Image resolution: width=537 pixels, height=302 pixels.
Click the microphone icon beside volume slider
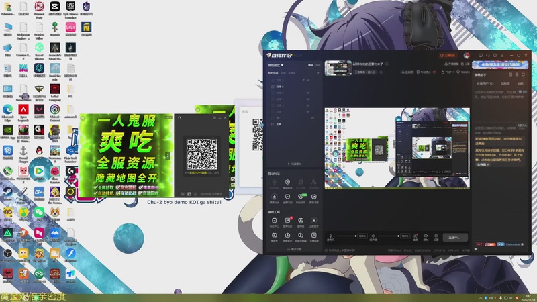(330, 236)
